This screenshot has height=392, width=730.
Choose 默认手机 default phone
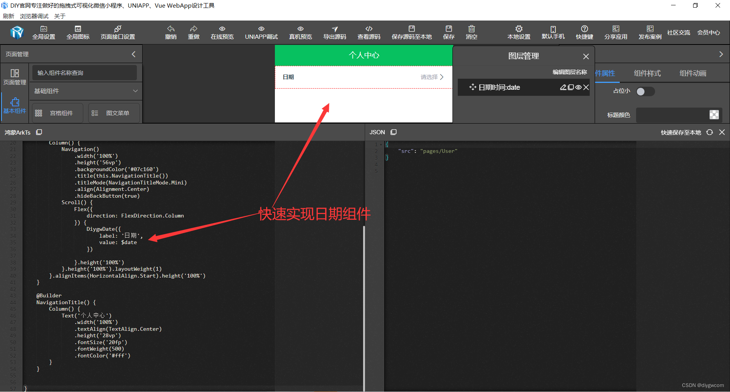pyautogui.click(x=553, y=33)
